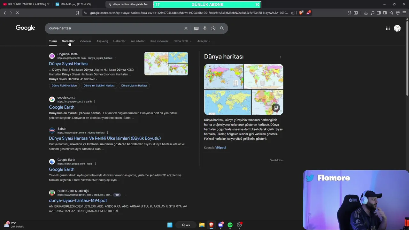Open the browser hamburger main menu
The image size is (409, 230).
[404, 13]
